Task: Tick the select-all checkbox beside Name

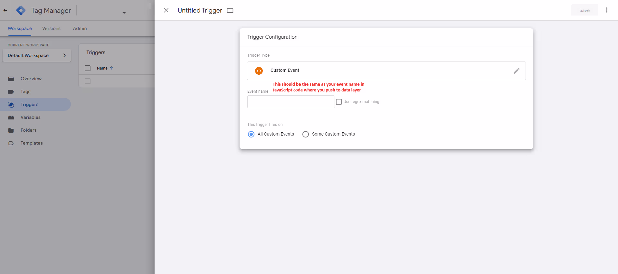Action: pos(88,68)
